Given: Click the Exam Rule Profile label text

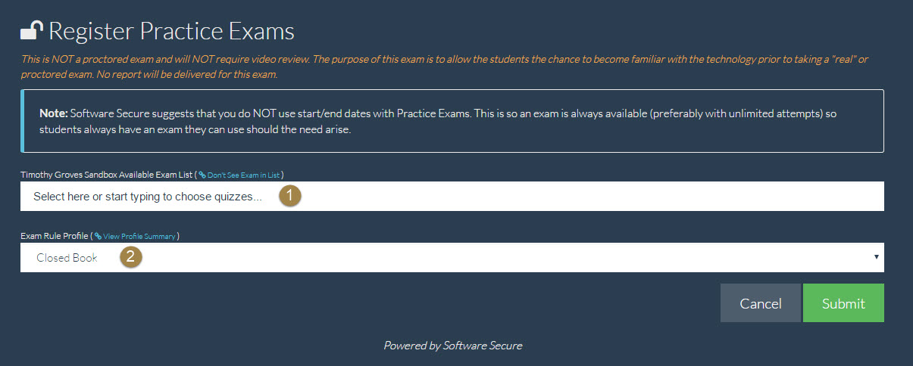Looking at the screenshot, I should click(x=54, y=236).
